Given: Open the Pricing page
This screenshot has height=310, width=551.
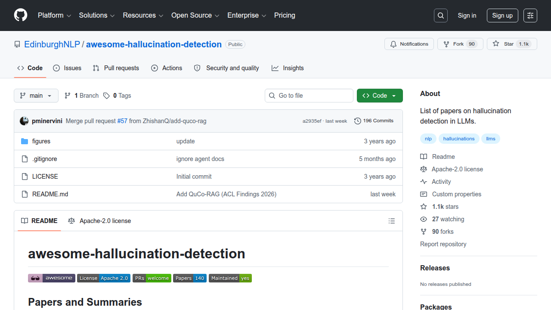Looking at the screenshot, I should point(285,15).
